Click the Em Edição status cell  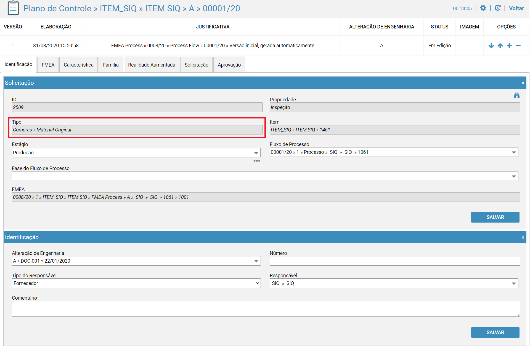[x=439, y=46]
